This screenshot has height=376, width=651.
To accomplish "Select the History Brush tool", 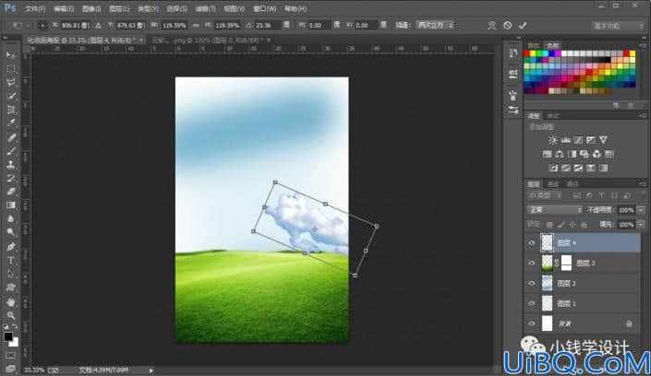I will click(10, 178).
